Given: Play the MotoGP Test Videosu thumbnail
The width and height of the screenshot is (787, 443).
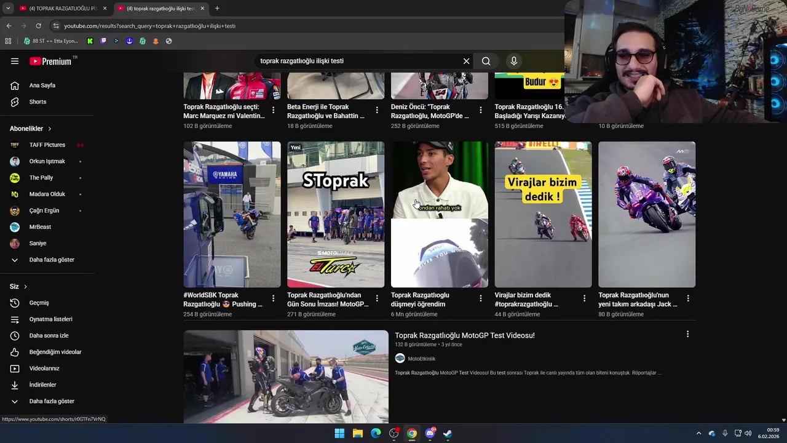Looking at the screenshot, I should [286, 377].
